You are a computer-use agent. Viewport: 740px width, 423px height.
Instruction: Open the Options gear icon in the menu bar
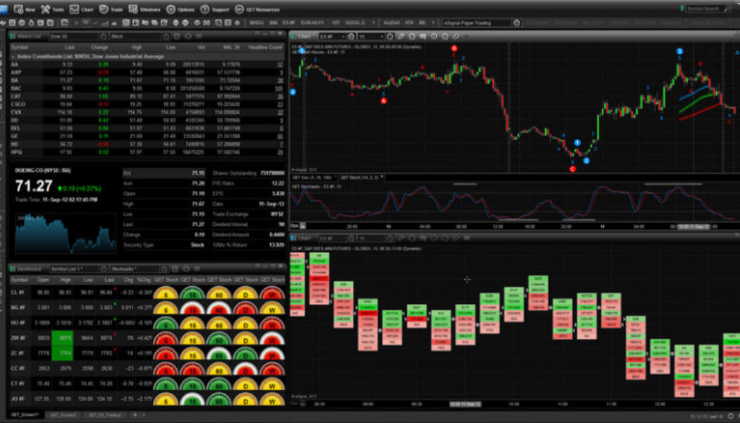(171, 10)
